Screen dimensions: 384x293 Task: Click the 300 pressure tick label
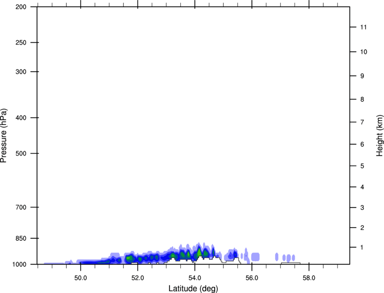[21, 72]
